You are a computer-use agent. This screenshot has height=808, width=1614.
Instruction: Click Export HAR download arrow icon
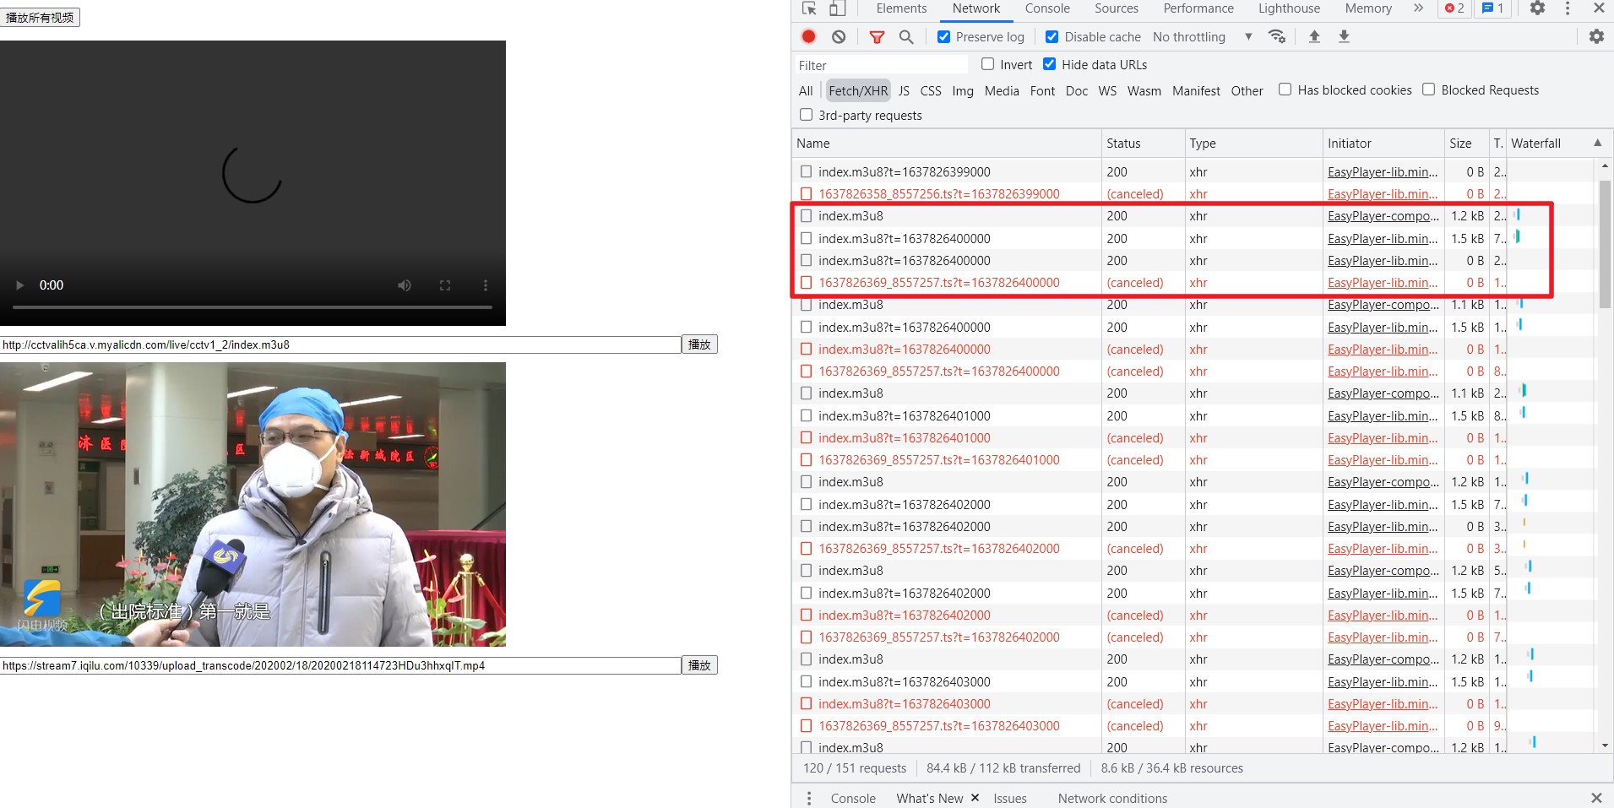[x=1344, y=36]
